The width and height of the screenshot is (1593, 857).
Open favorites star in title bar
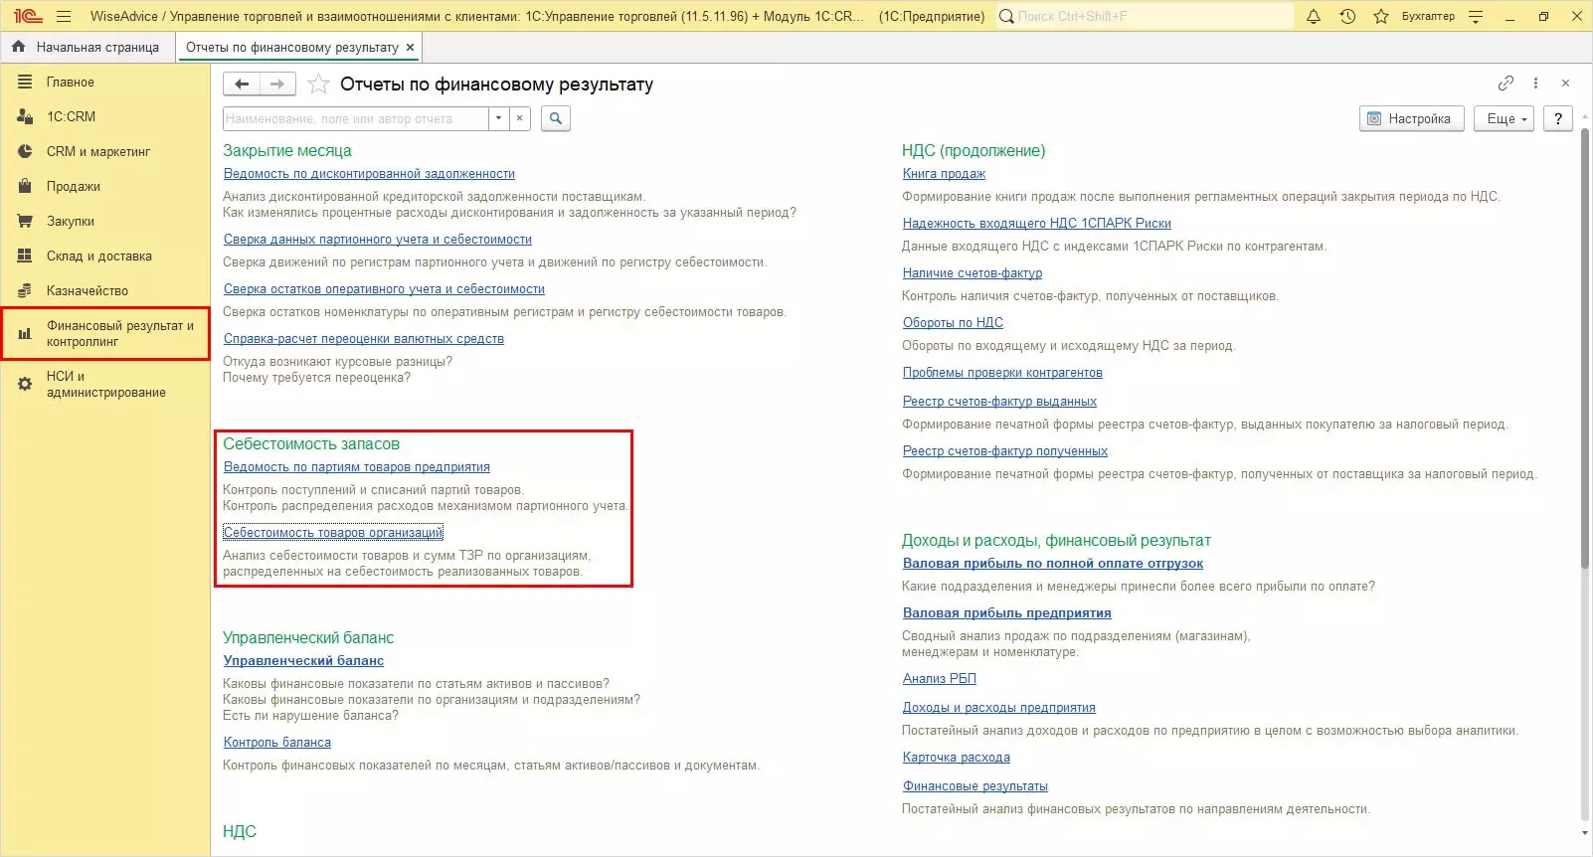point(1381,16)
